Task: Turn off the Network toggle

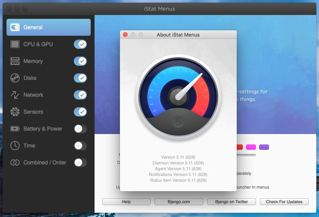Action: [80, 95]
